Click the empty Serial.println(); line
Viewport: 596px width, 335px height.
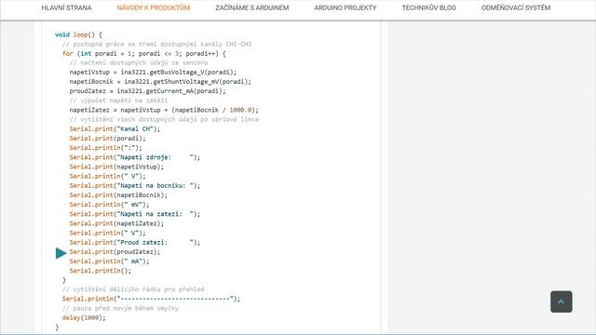[x=101, y=271]
